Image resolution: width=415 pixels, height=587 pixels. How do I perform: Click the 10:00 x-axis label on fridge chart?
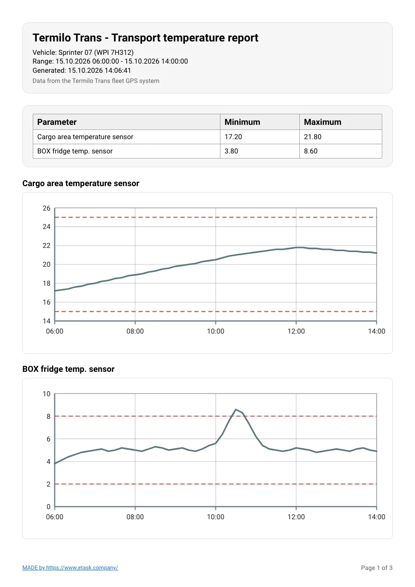215,517
